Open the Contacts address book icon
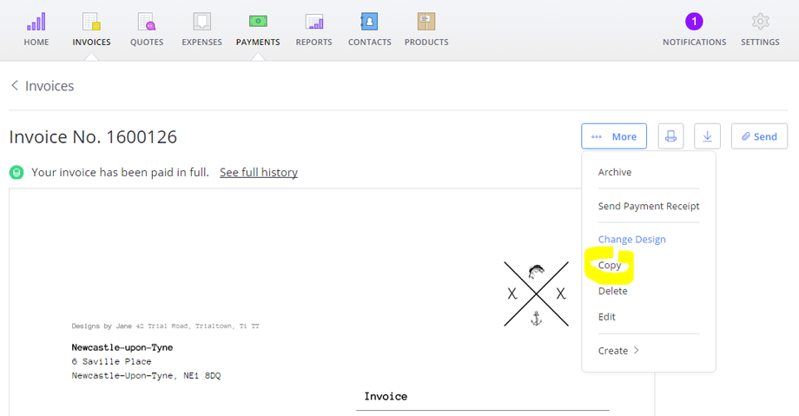 (369, 22)
